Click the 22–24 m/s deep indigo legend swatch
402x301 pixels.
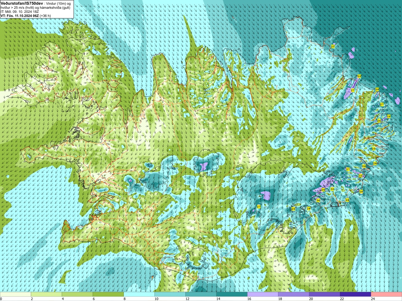[x=356, y=294]
